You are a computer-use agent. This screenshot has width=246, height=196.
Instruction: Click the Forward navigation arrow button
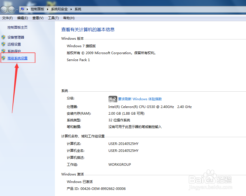11,10
